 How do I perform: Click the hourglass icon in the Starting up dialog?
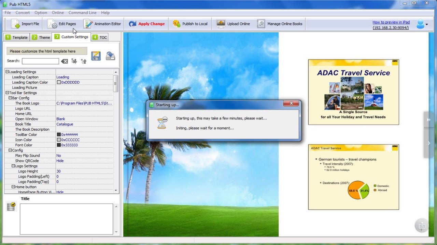[163, 123]
